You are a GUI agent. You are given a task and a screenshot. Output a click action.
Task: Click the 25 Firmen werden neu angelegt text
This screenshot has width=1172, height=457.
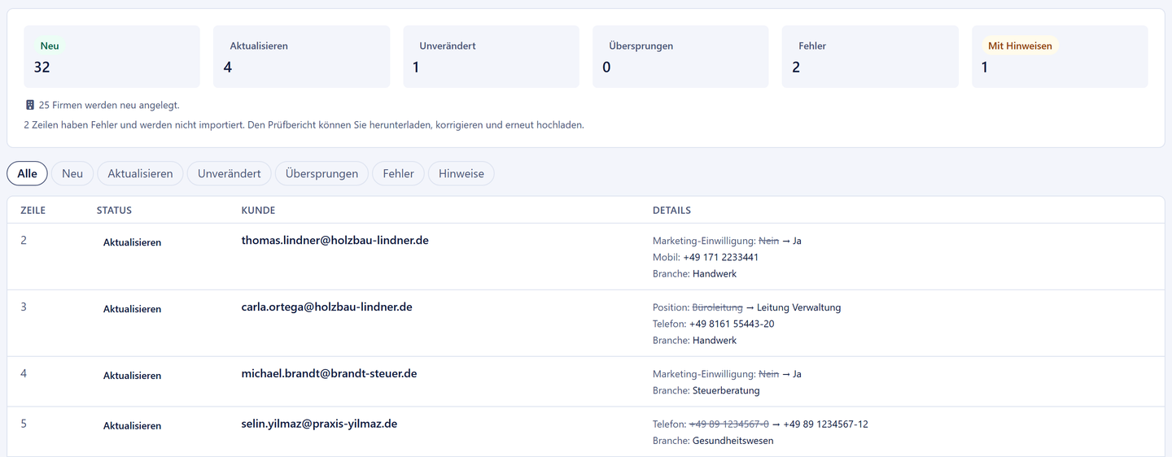[109, 105]
